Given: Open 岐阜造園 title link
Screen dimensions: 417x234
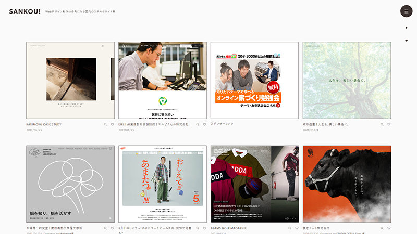Looking at the screenshot, I should pos(326,124).
